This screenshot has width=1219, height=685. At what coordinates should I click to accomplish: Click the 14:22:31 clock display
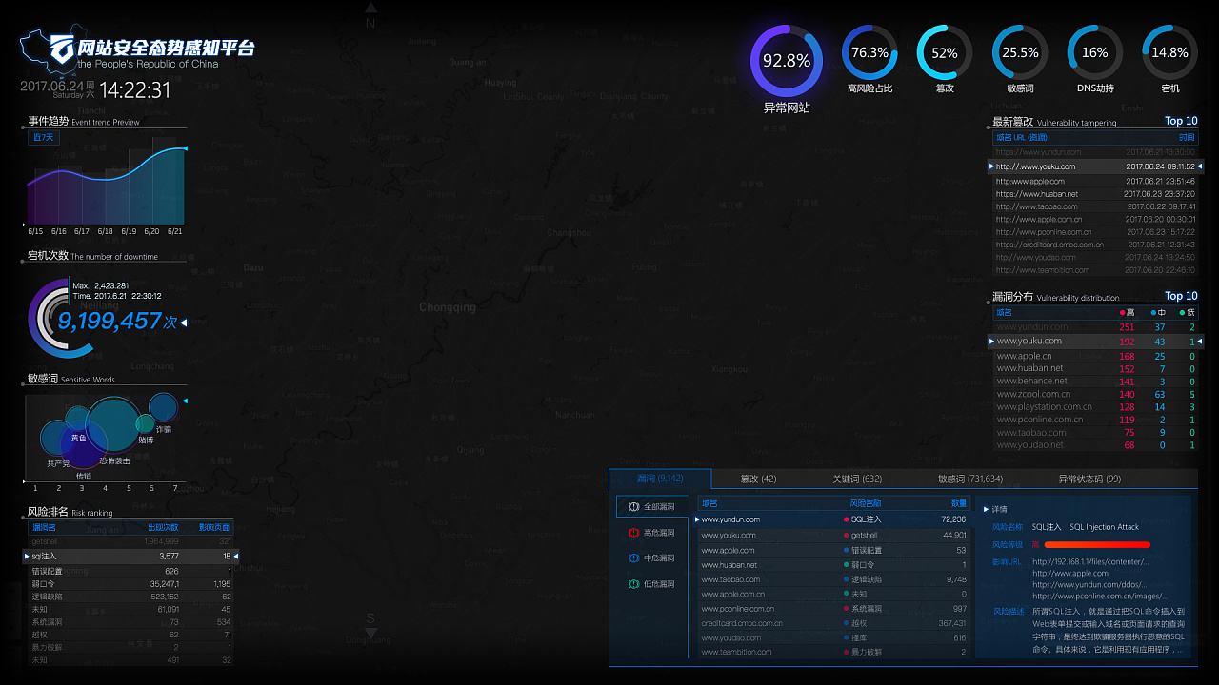pos(135,90)
